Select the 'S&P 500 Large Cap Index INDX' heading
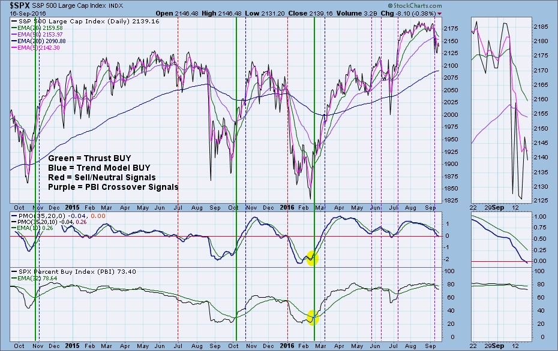 (78, 5)
